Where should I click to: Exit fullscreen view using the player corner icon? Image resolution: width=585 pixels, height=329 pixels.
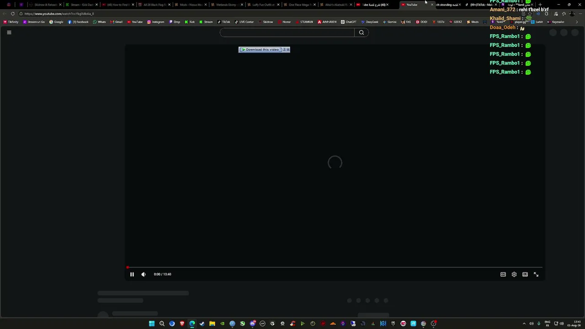coord(536,274)
